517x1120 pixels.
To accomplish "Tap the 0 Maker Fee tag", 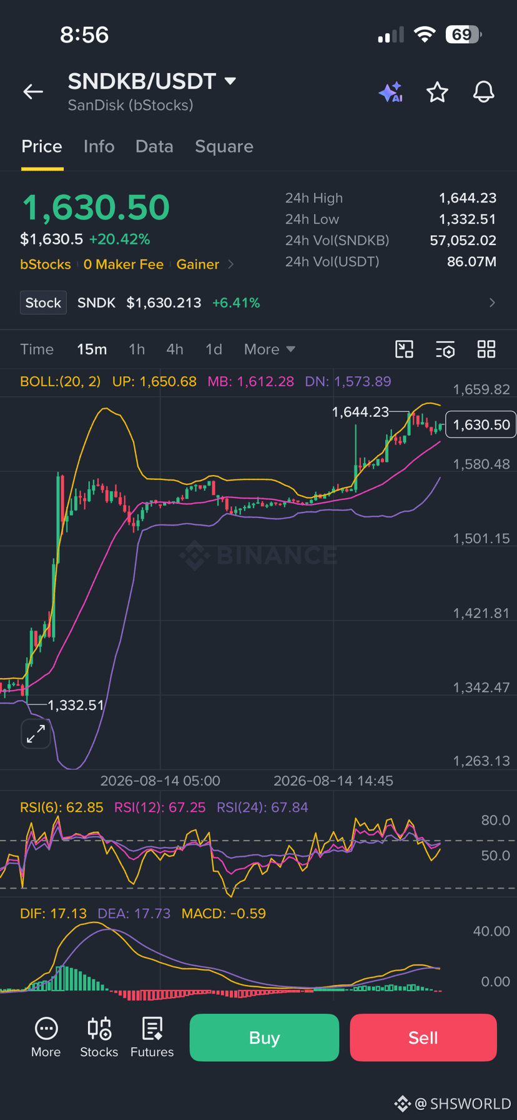I will coord(124,264).
